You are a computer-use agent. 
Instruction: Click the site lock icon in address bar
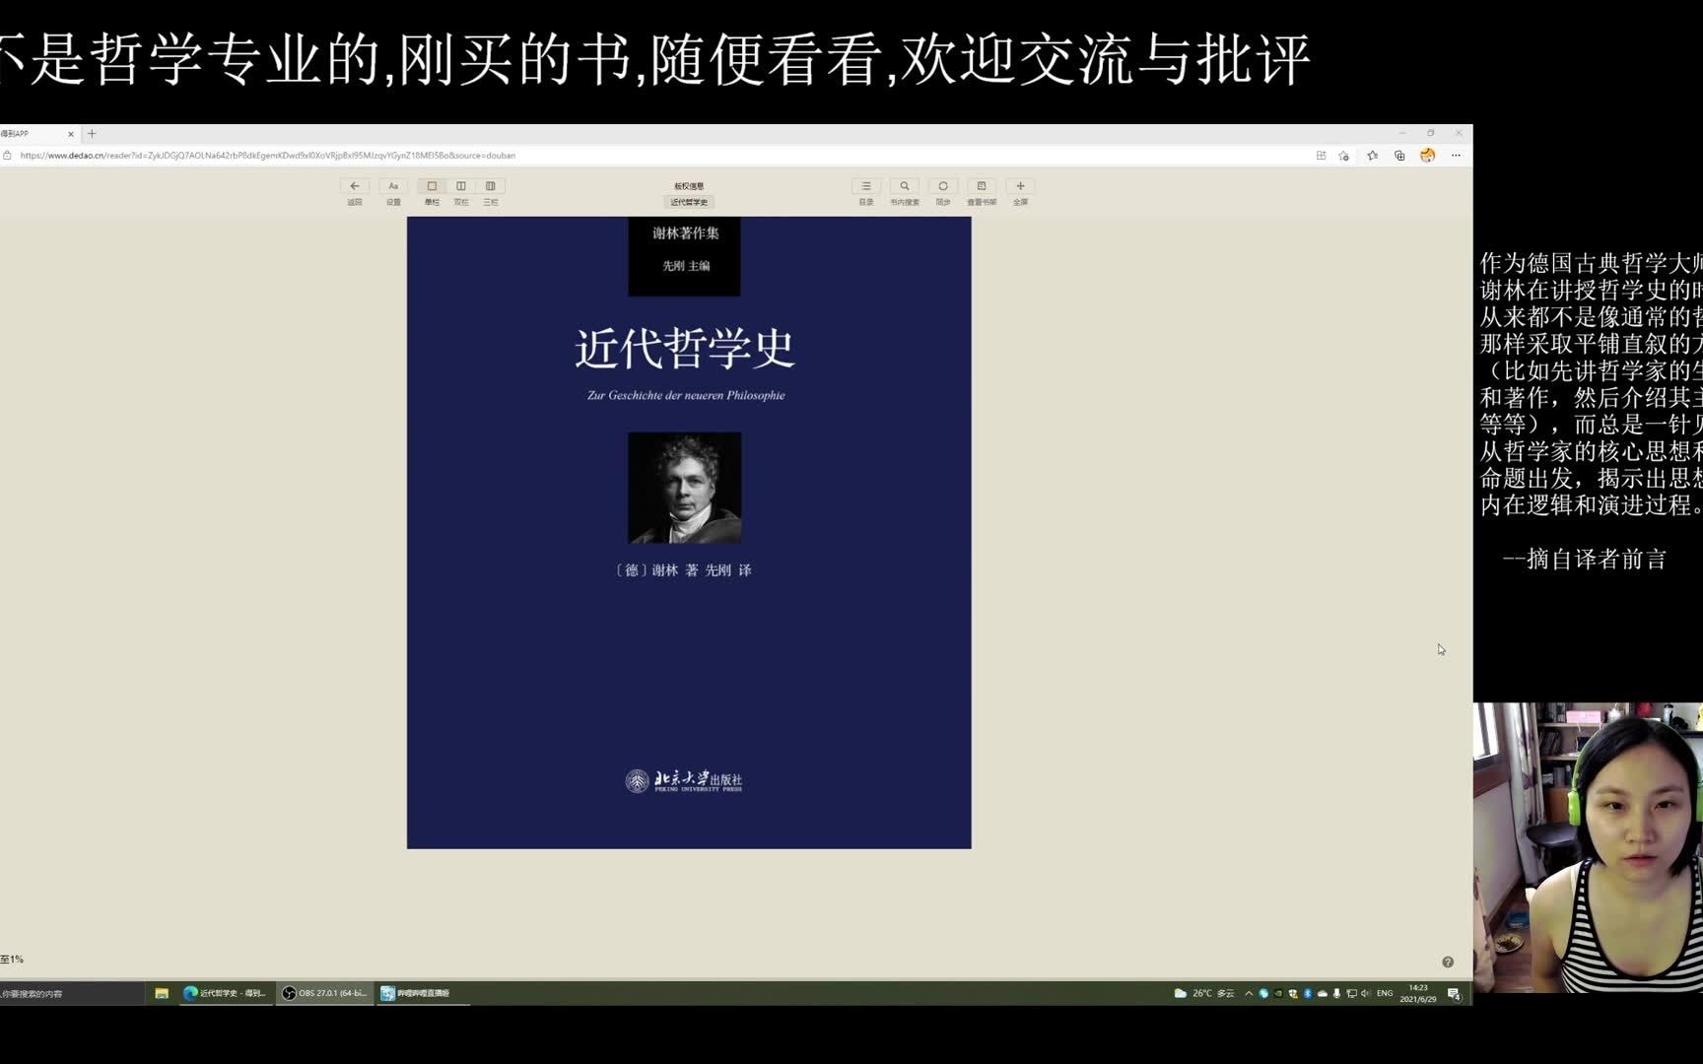click(7, 156)
